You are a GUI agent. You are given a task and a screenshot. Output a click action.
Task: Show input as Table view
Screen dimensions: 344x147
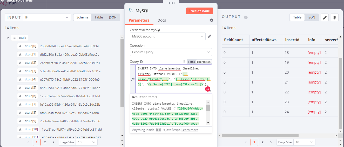pyautogui.click(x=99, y=17)
